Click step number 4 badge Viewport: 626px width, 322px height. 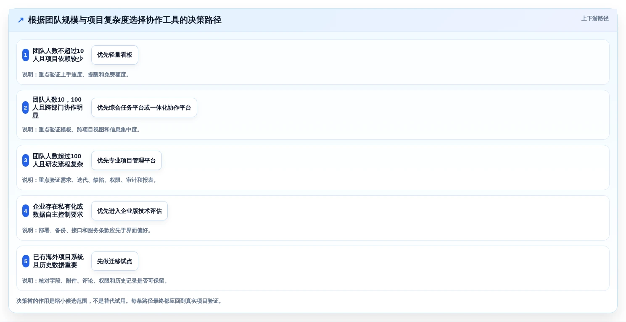26,211
